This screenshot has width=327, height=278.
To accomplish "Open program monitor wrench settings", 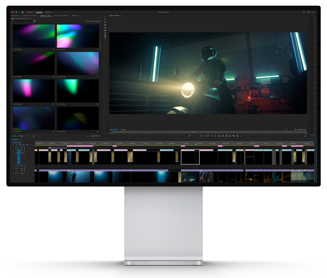I will (296, 129).
